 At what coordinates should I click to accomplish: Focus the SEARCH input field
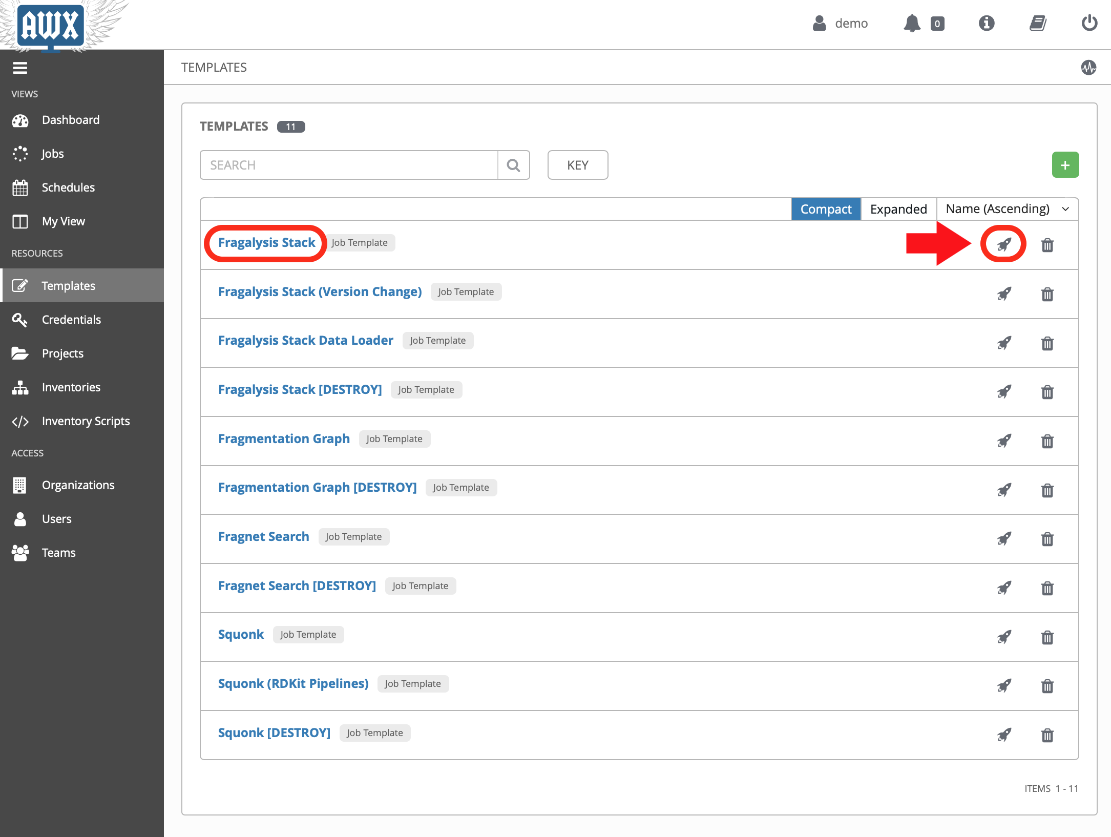(349, 165)
